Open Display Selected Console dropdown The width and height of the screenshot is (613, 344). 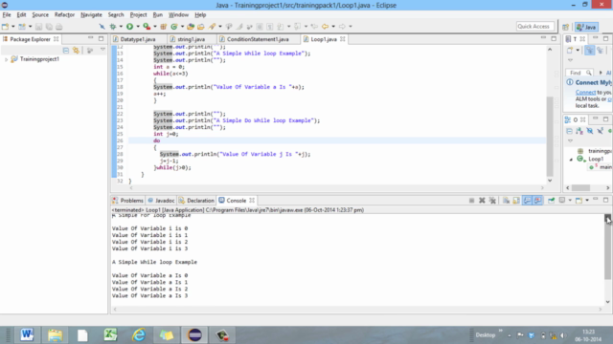(x=570, y=201)
